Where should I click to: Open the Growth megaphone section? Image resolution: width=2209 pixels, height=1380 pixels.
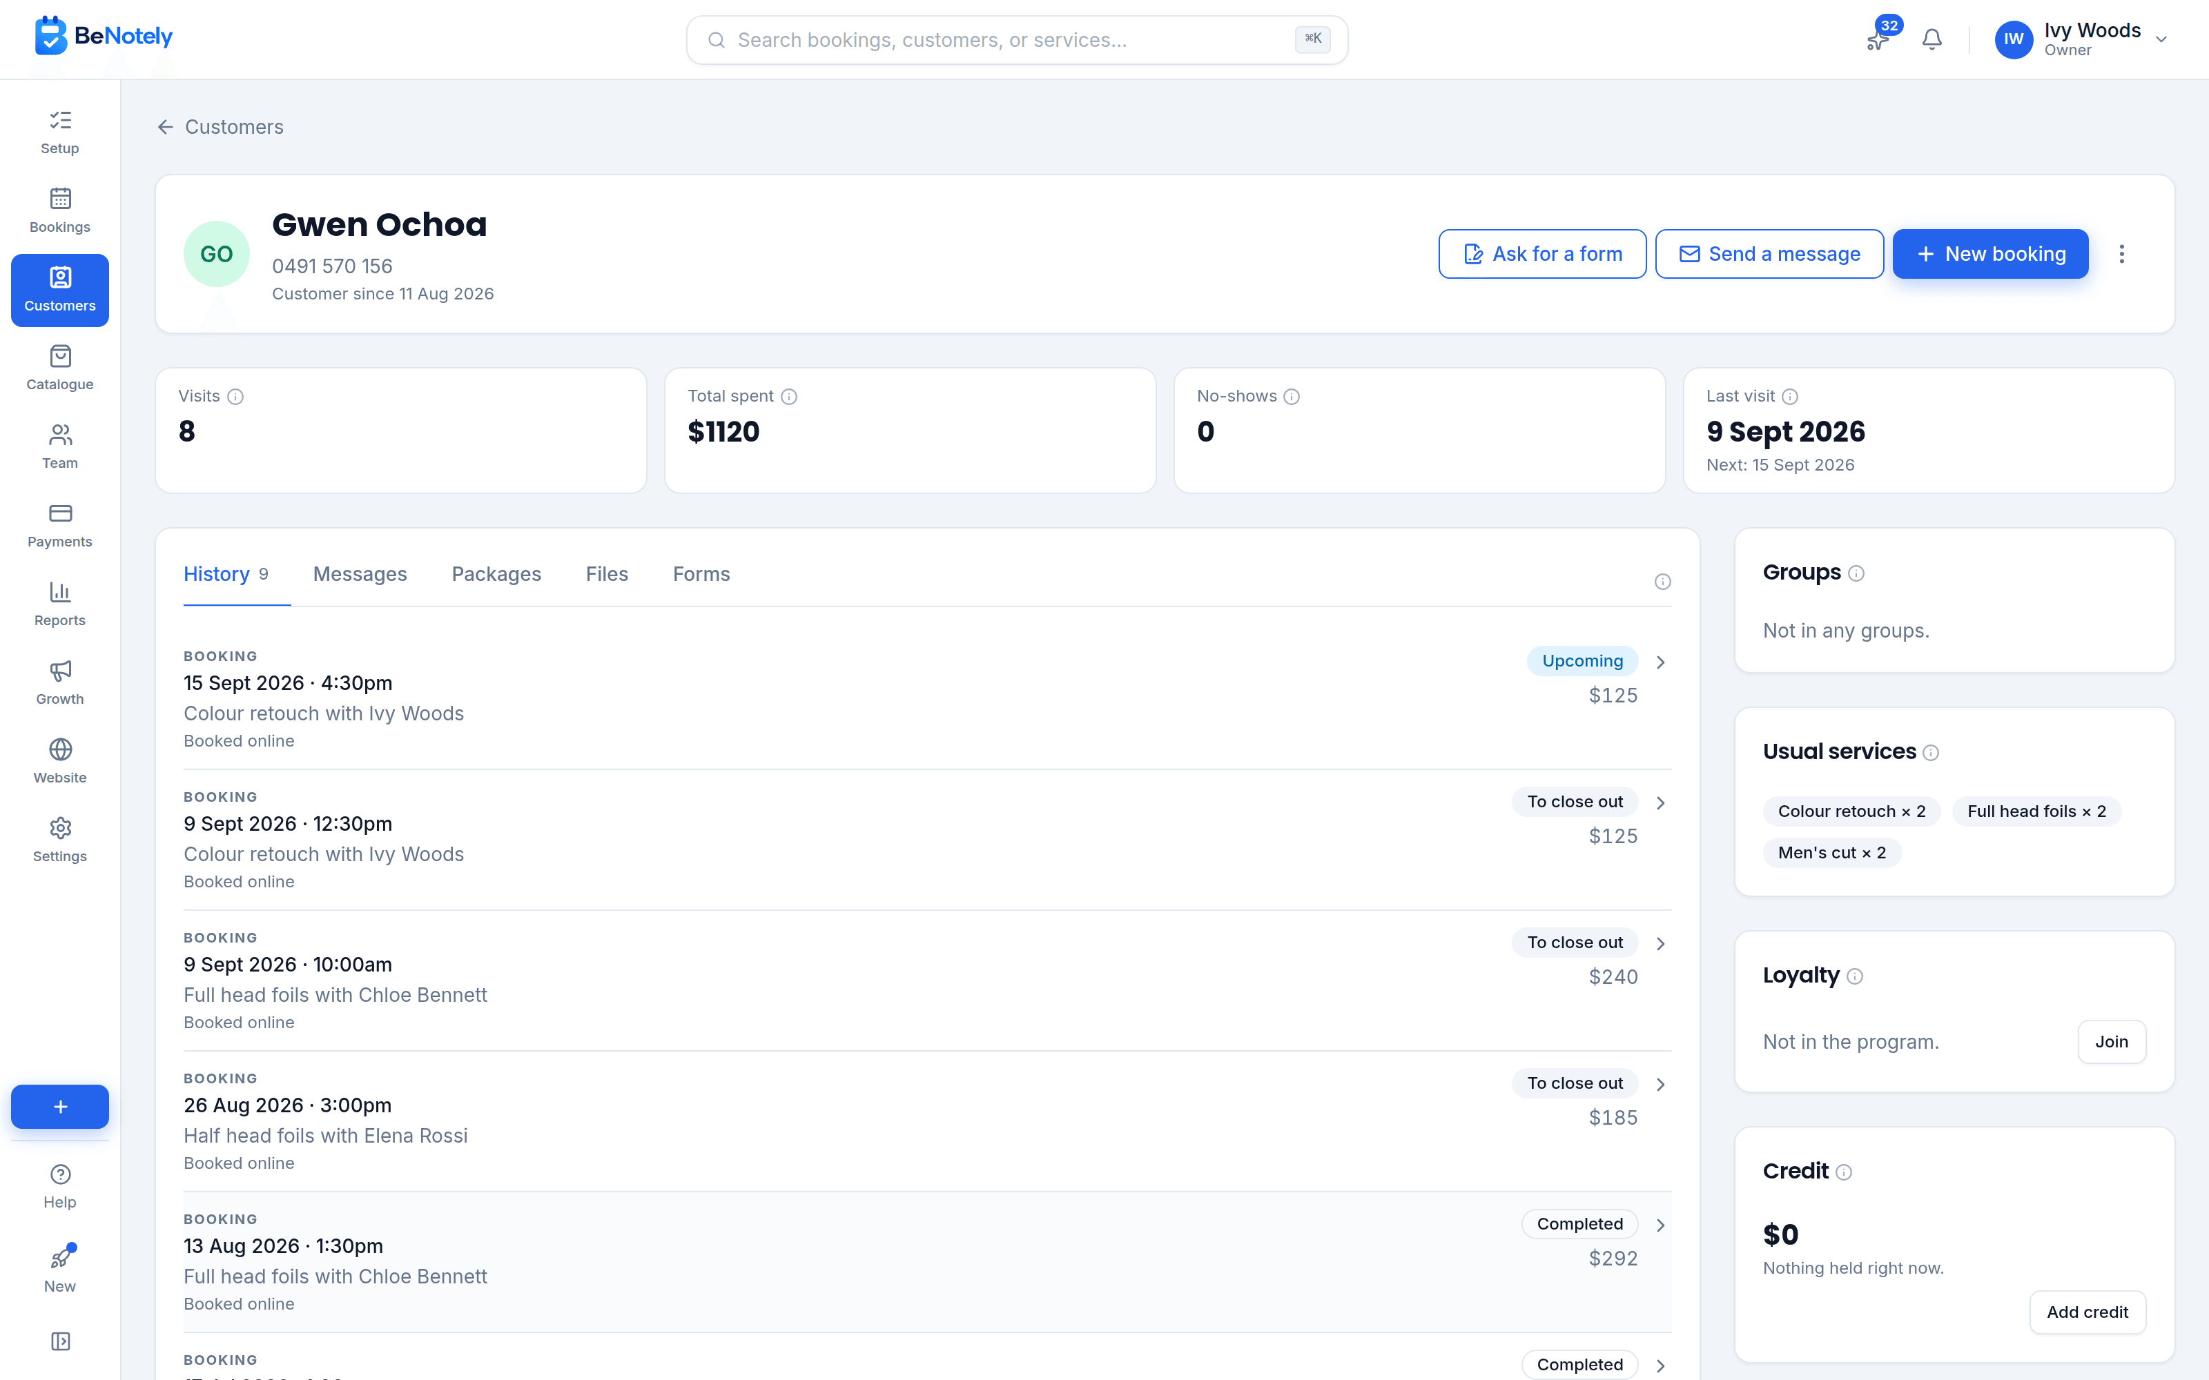pos(59,682)
